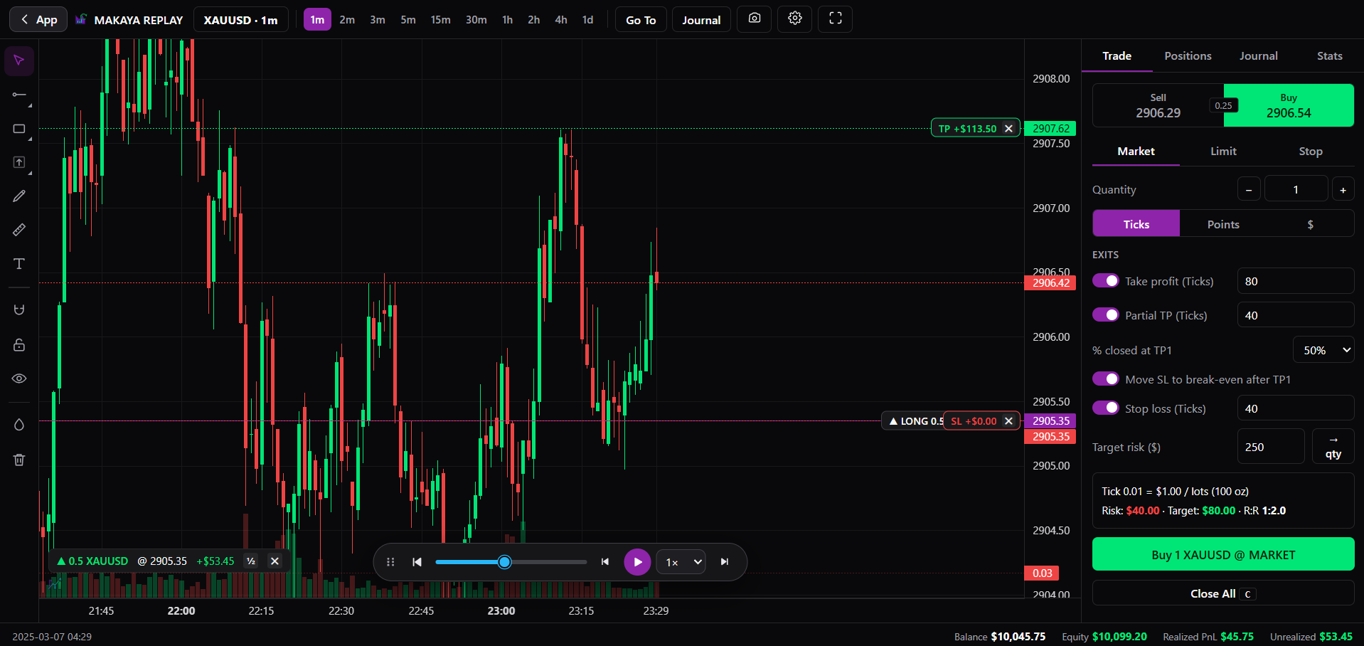
Task: Select the Limit order tab
Action: 1223,152
